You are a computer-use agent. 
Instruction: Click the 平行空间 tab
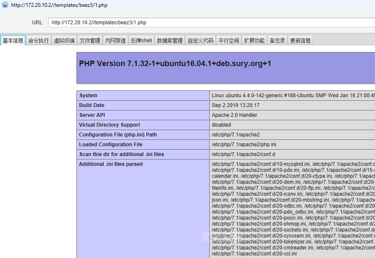click(229, 41)
